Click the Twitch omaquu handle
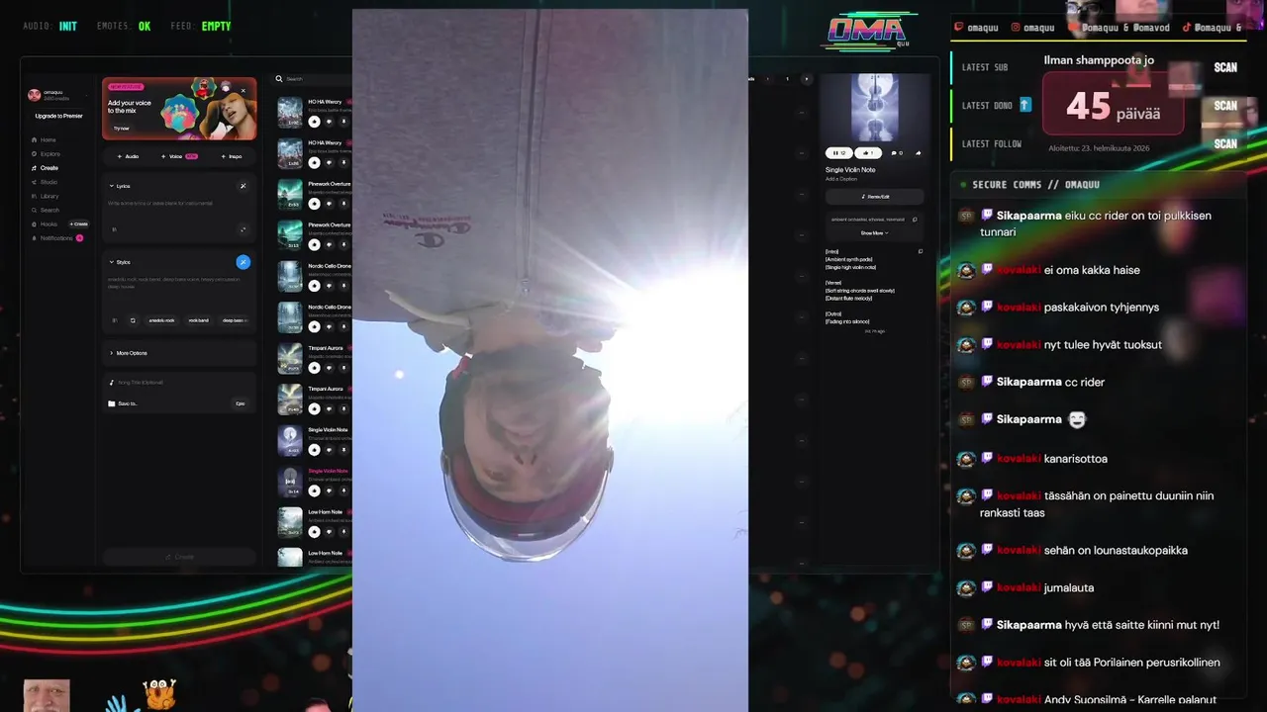1267x712 pixels. 976,28
